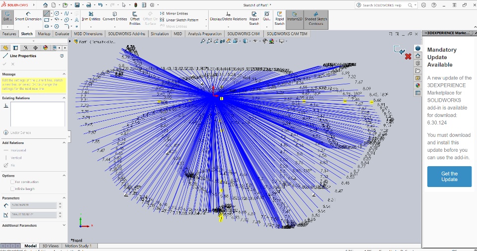477x251 pixels.
Task: Check the Infinite length checkbox
Action: [x=12, y=188]
